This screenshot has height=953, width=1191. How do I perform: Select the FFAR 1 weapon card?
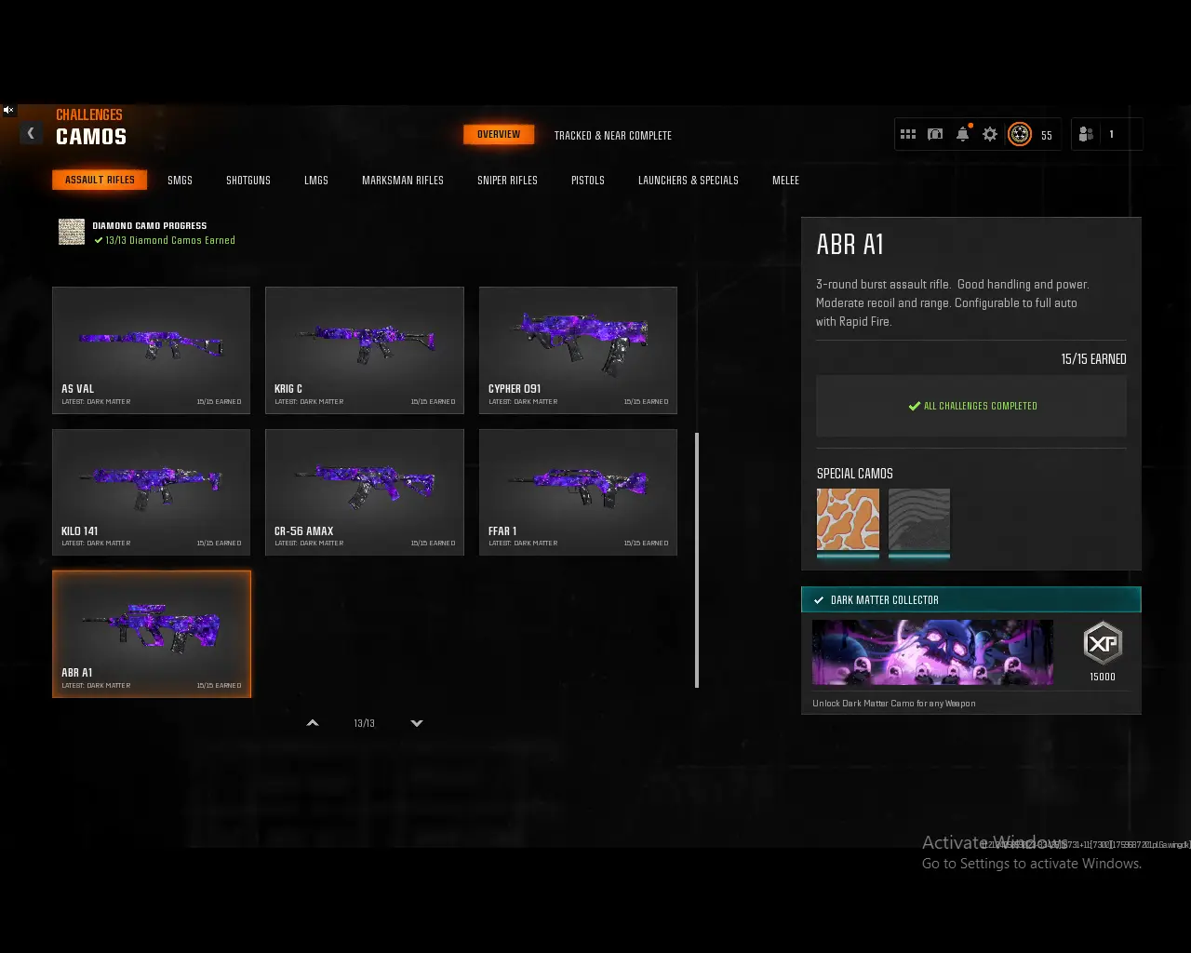(x=578, y=492)
